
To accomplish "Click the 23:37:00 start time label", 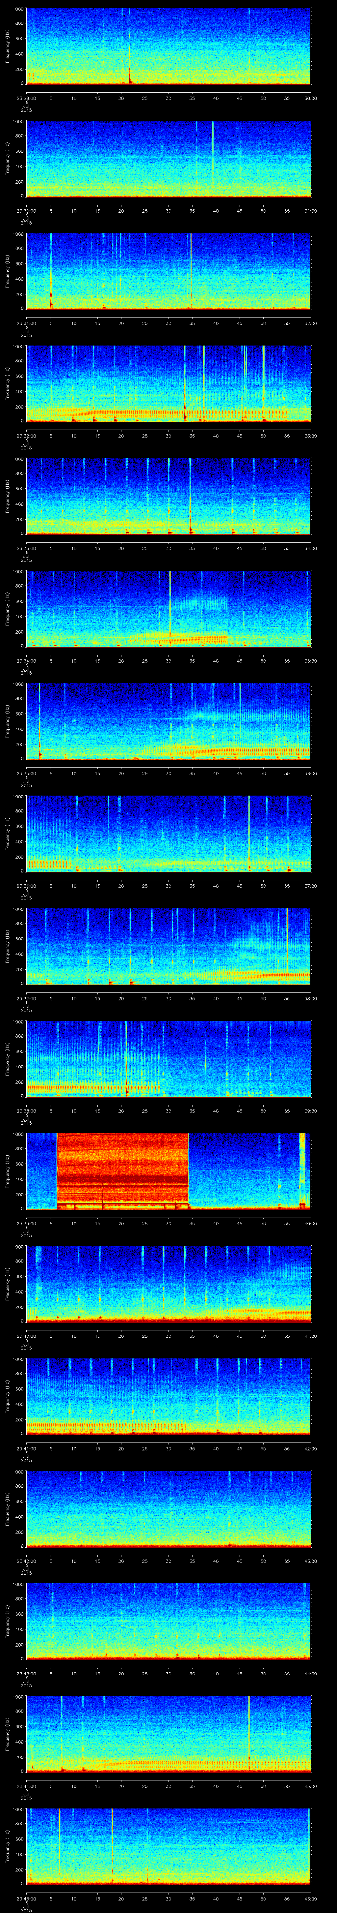I will coord(26,998).
